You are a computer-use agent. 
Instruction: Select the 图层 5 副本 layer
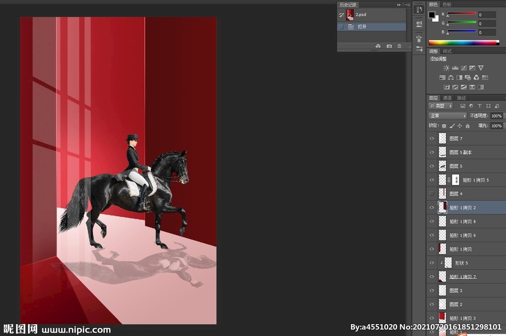coord(460,152)
